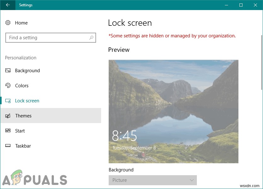Open the Themes page
The width and height of the screenshot is (263, 189).
click(x=51, y=116)
